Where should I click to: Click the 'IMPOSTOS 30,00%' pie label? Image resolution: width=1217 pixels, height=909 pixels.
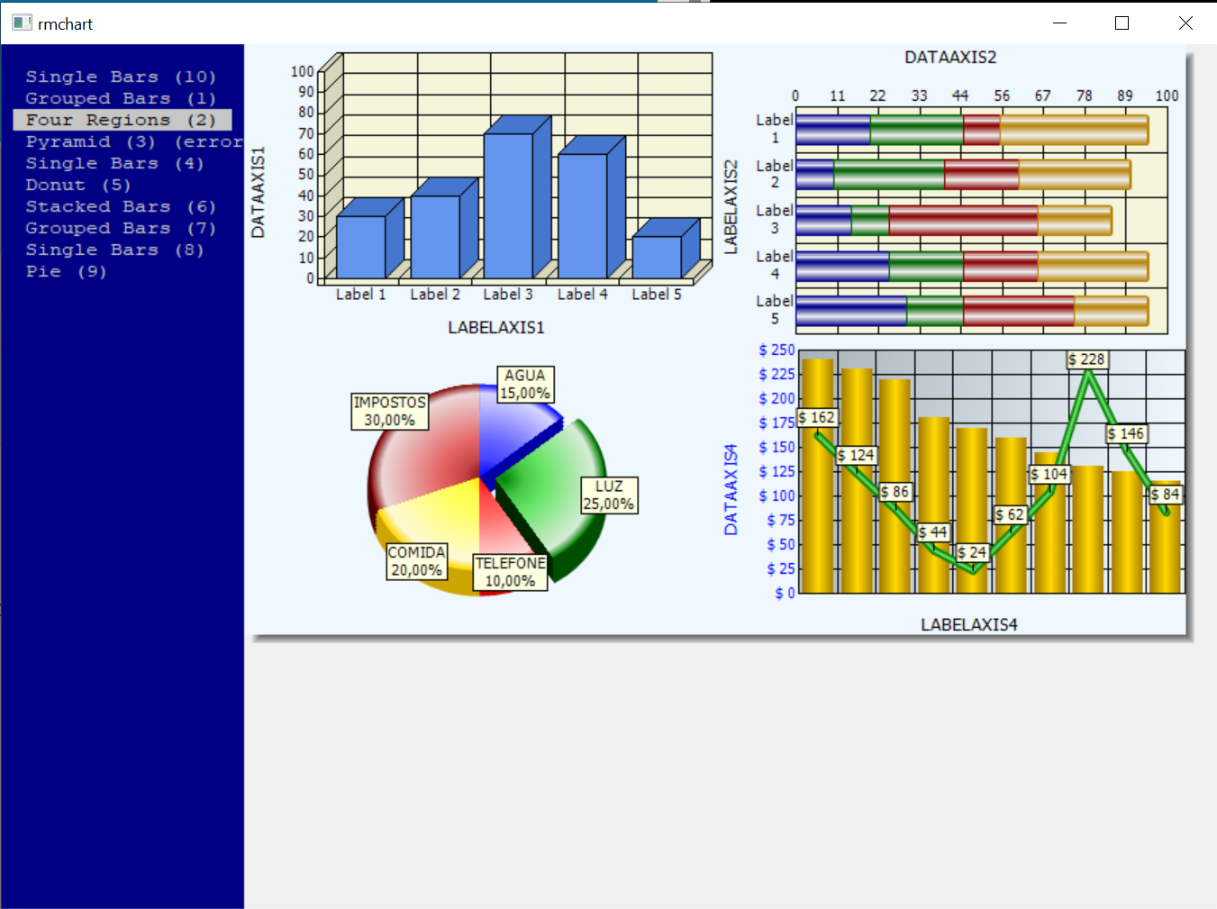(389, 411)
